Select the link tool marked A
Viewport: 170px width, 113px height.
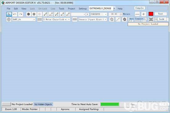[x=51, y=14]
